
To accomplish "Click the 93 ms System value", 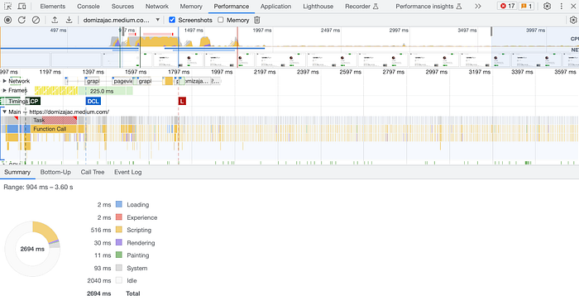I will pyautogui.click(x=103, y=269).
